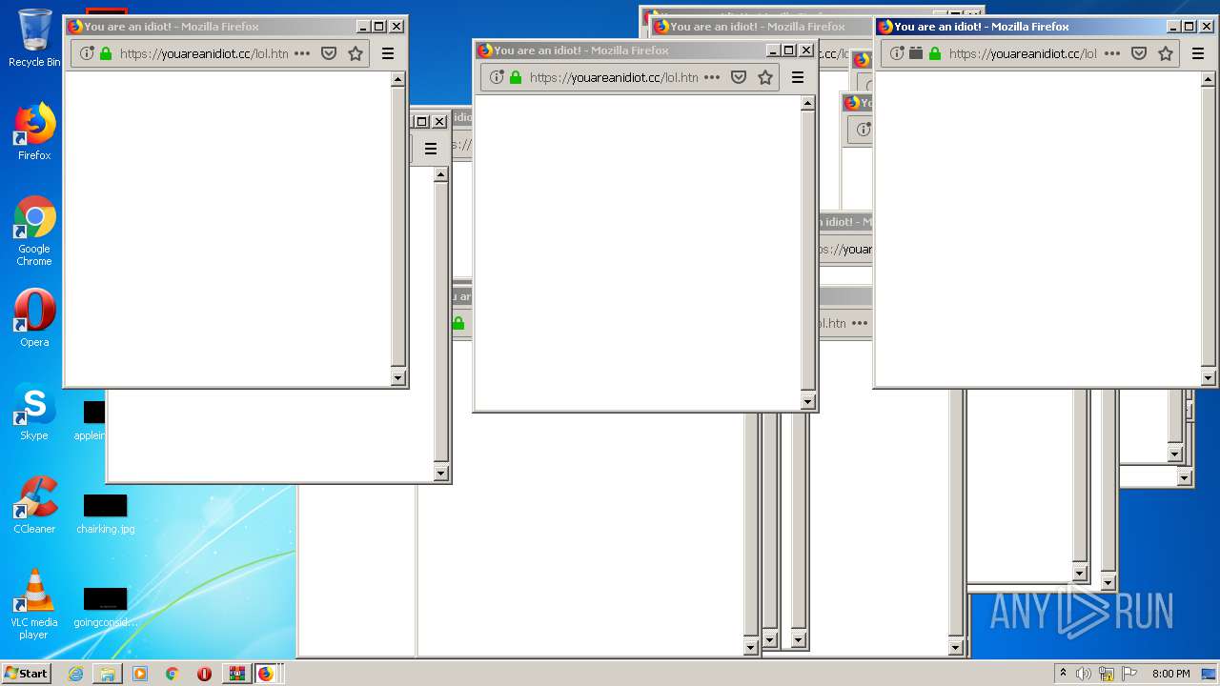This screenshot has height=686, width=1220.
Task: Open page actions dots in active blue-titled Firefox window
Action: tap(1112, 53)
